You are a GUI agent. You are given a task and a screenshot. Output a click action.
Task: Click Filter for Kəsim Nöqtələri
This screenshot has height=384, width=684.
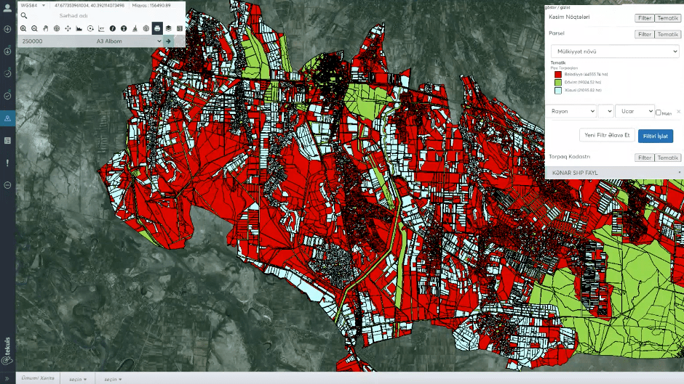coord(644,18)
